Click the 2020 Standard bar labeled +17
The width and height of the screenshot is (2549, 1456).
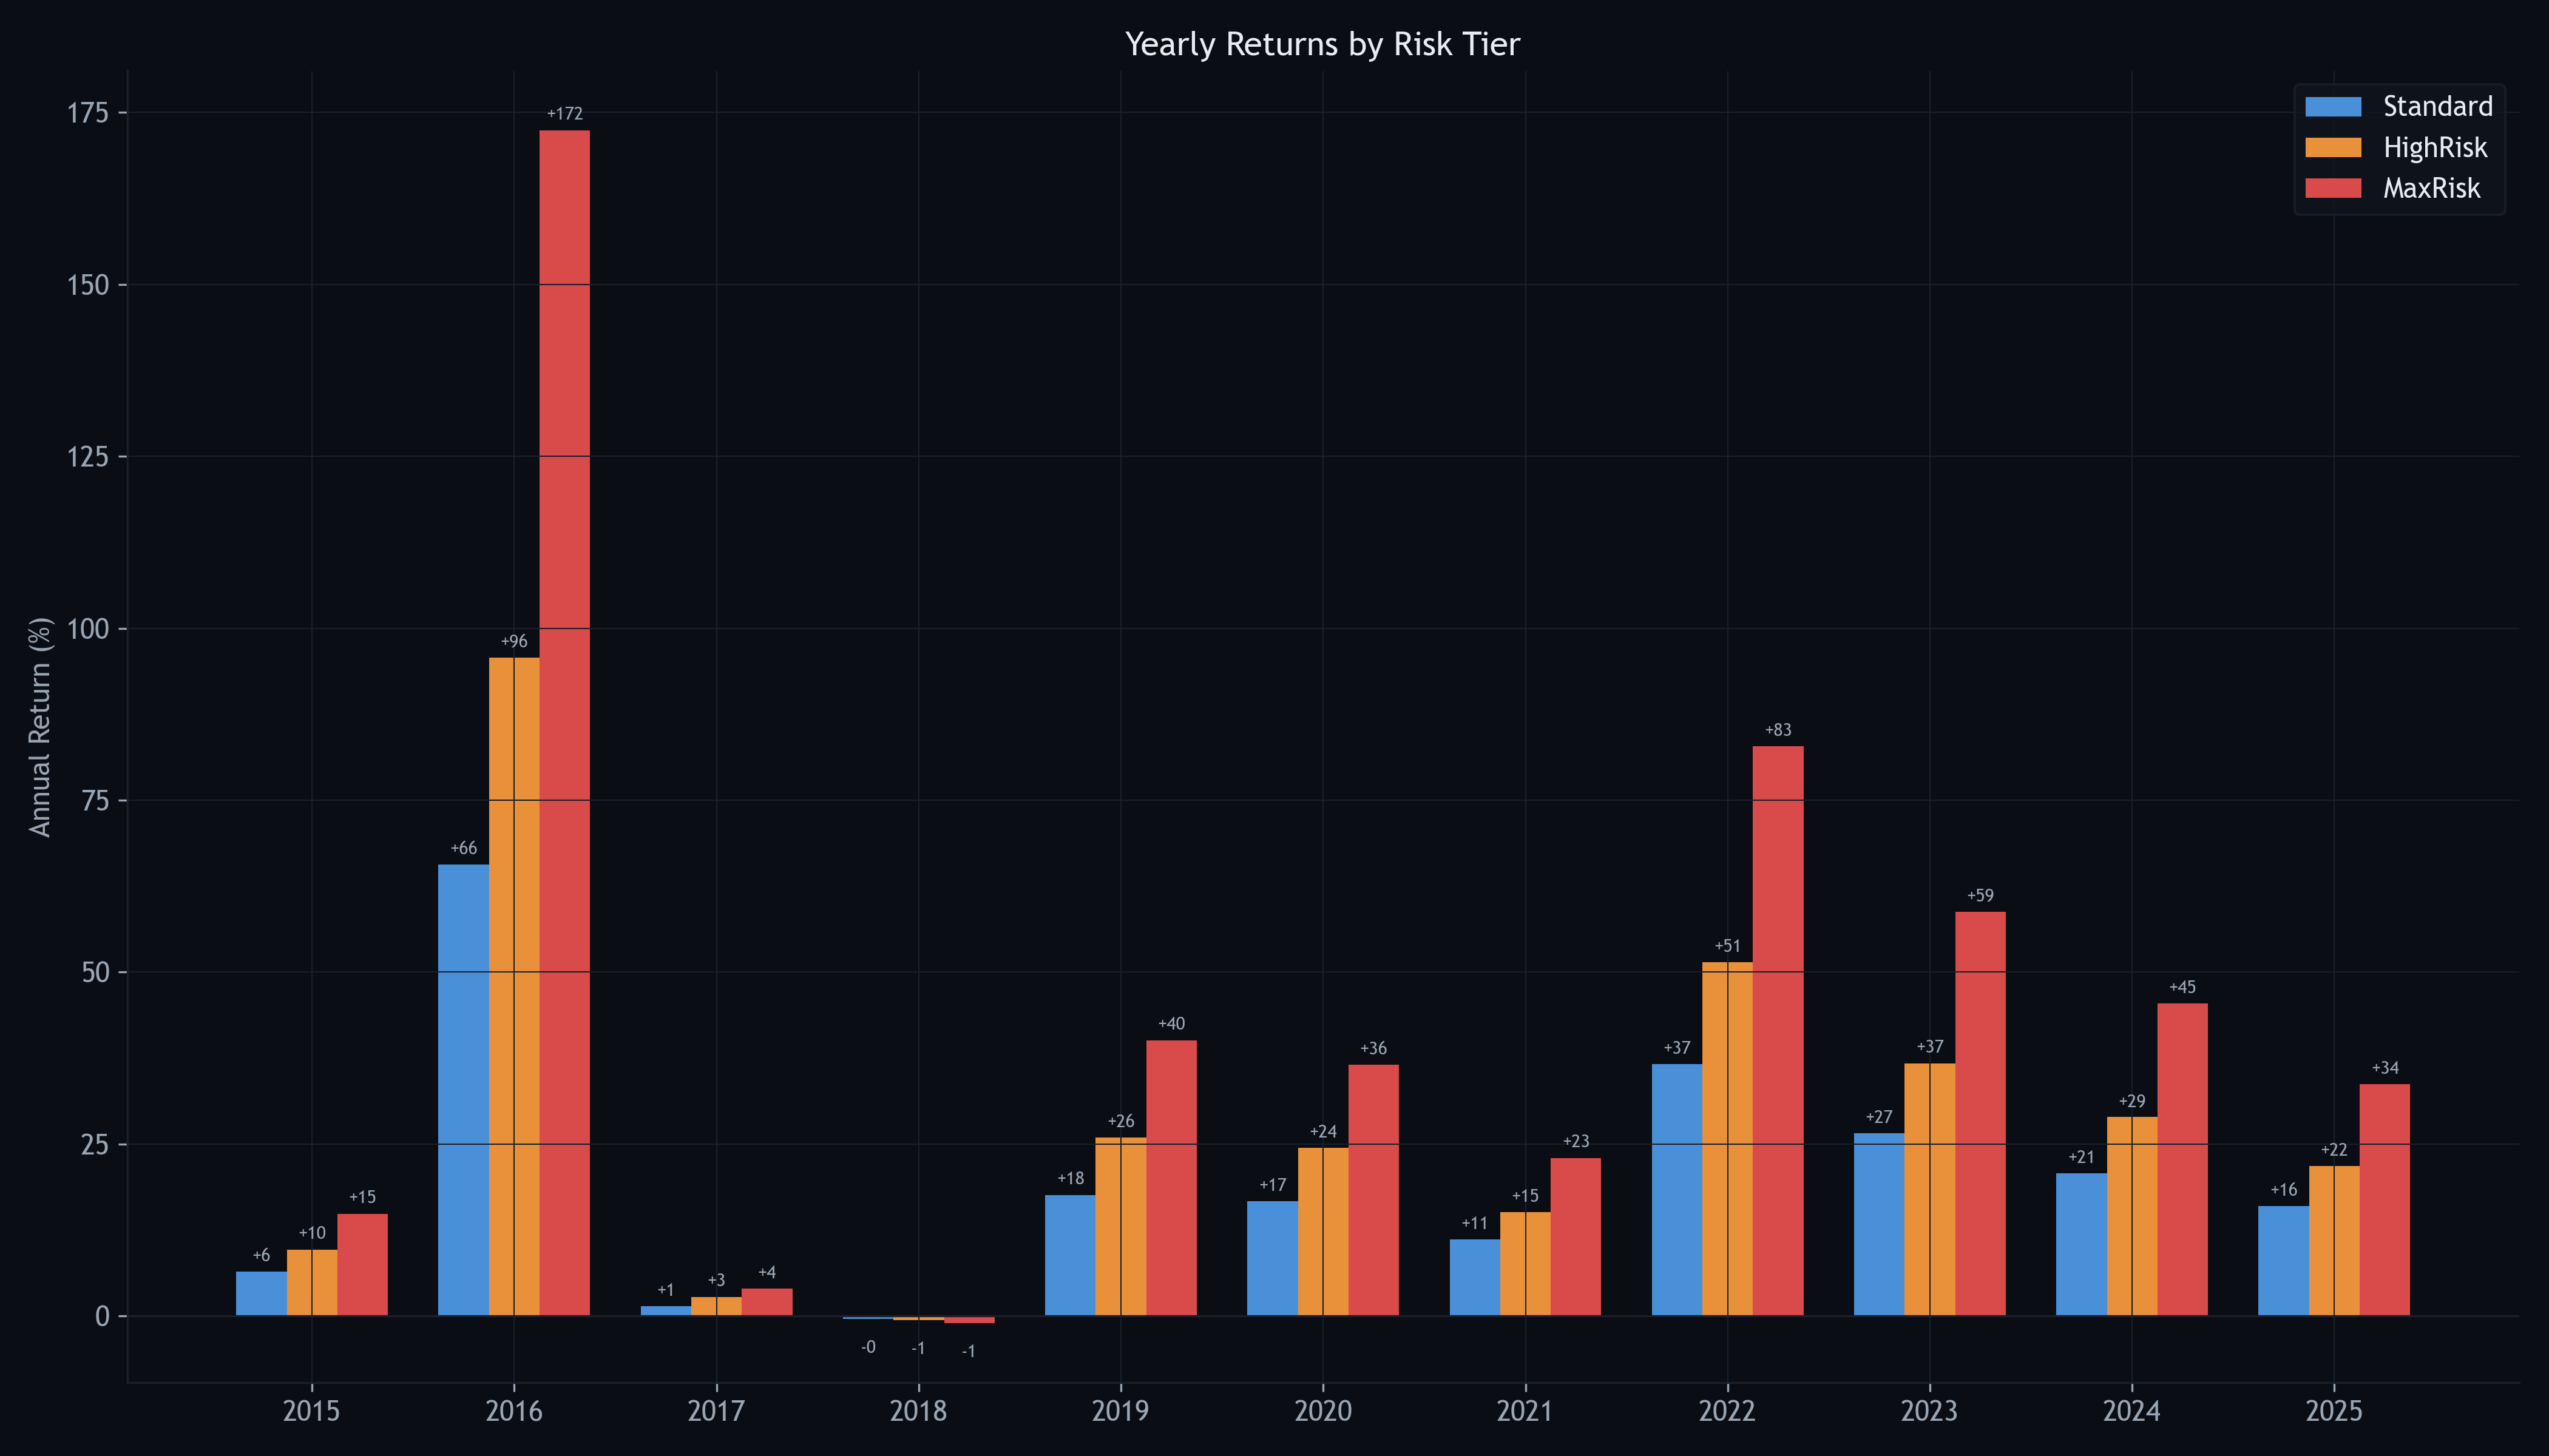[1271, 1258]
